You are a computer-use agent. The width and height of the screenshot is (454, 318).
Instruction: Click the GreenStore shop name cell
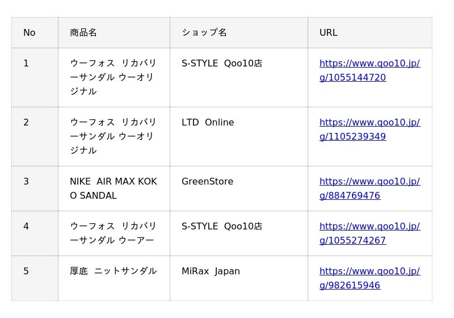[239, 189]
